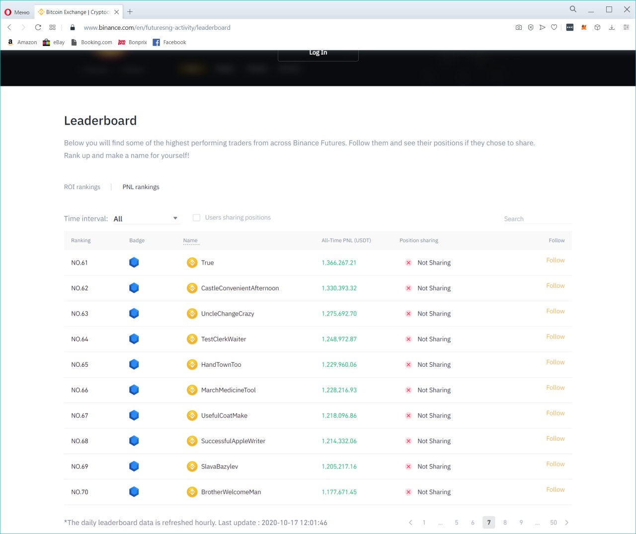Go to previous page arrow in pagination
This screenshot has height=534, width=636.
410,523
